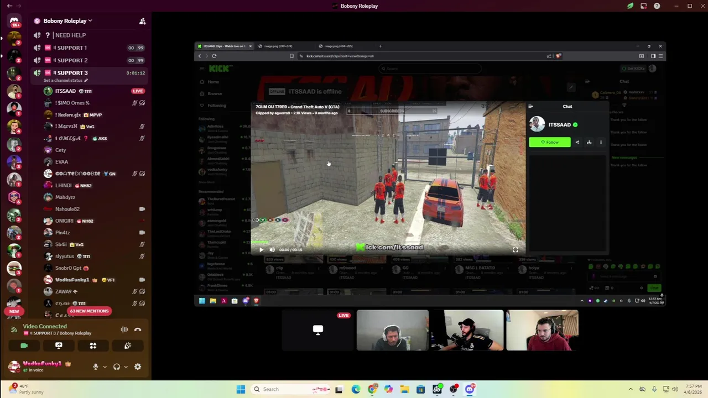The width and height of the screenshot is (708, 398).
Task: Select user 'Snobr0 Gpt' in voice list
Action: (68, 268)
